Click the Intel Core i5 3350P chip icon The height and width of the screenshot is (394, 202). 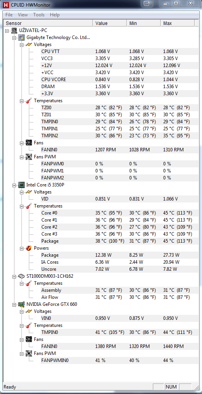click(21, 185)
